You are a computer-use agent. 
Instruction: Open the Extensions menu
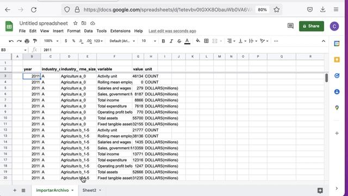(120, 31)
